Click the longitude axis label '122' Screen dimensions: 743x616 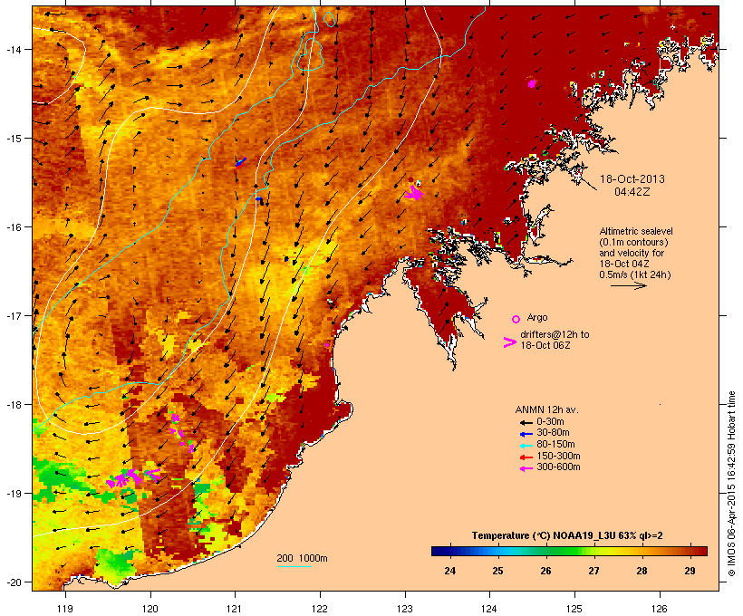click(x=320, y=609)
